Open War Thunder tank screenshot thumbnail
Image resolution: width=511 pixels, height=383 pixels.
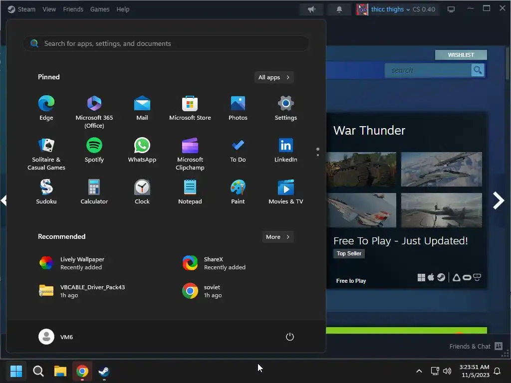[x=361, y=170]
